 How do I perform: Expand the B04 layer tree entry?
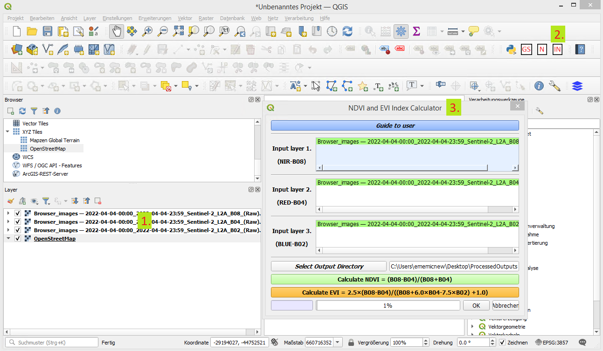point(8,221)
